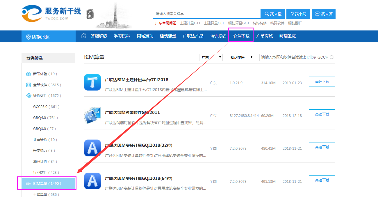Select 土建算量 (686) subcategory

tap(46, 194)
